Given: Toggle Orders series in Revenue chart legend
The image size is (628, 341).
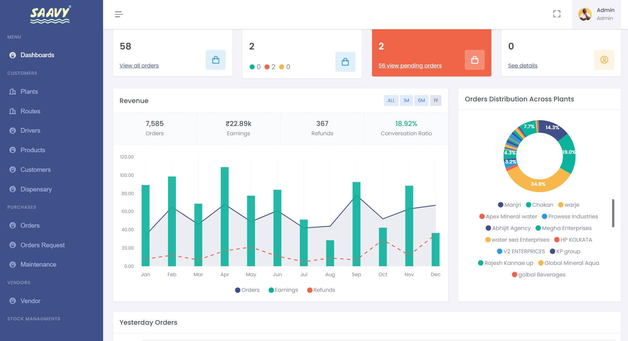Looking at the screenshot, I should [247, 290].
